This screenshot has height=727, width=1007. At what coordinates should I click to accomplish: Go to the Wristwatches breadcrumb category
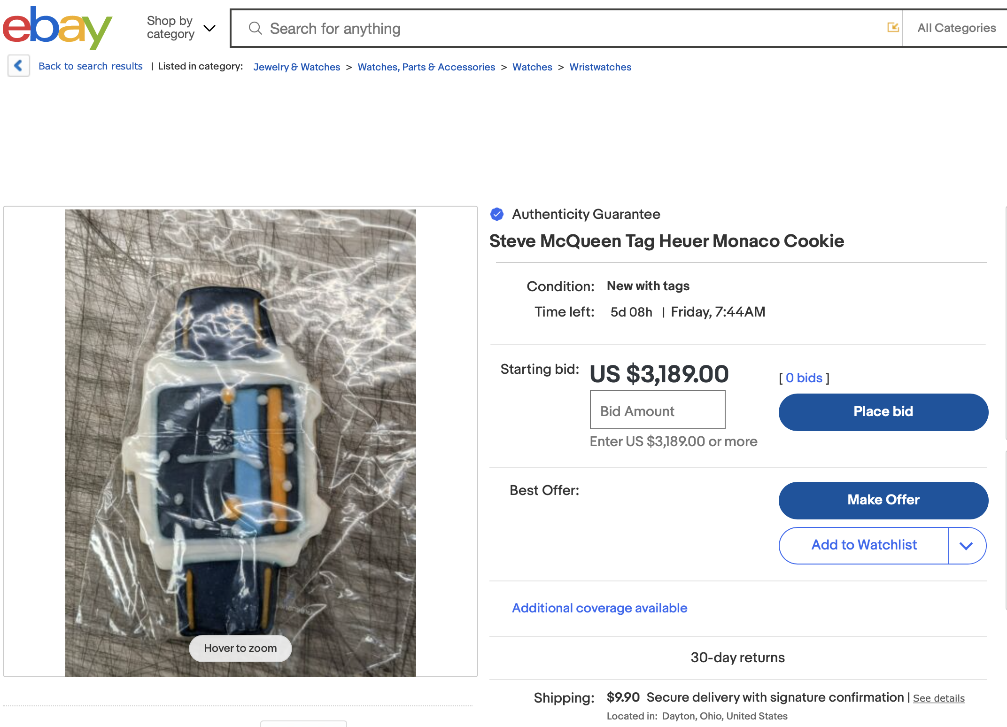click(600, 67)
